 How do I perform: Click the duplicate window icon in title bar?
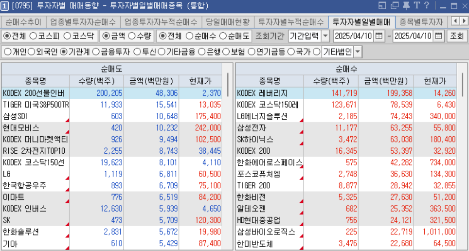(396, 5)
